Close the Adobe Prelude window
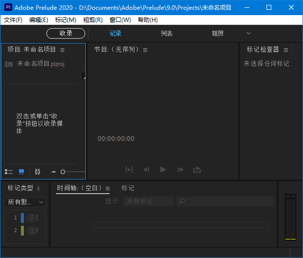303x258 pixels. click(x=291, y=7)
